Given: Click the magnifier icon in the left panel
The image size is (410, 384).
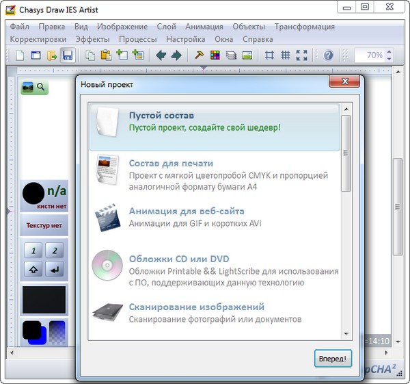Looking at the screenshot, I should 41,87.
